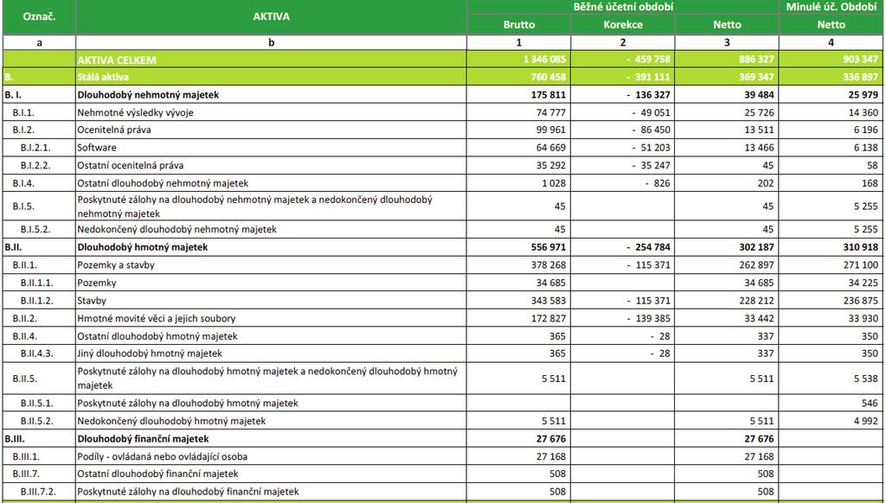Viewport: 886px width, 503px height.
Task: Select 'Poskytnuté zálohy na dlouhodobý hmotný majetek'
Action: click(x=188, y=403)
